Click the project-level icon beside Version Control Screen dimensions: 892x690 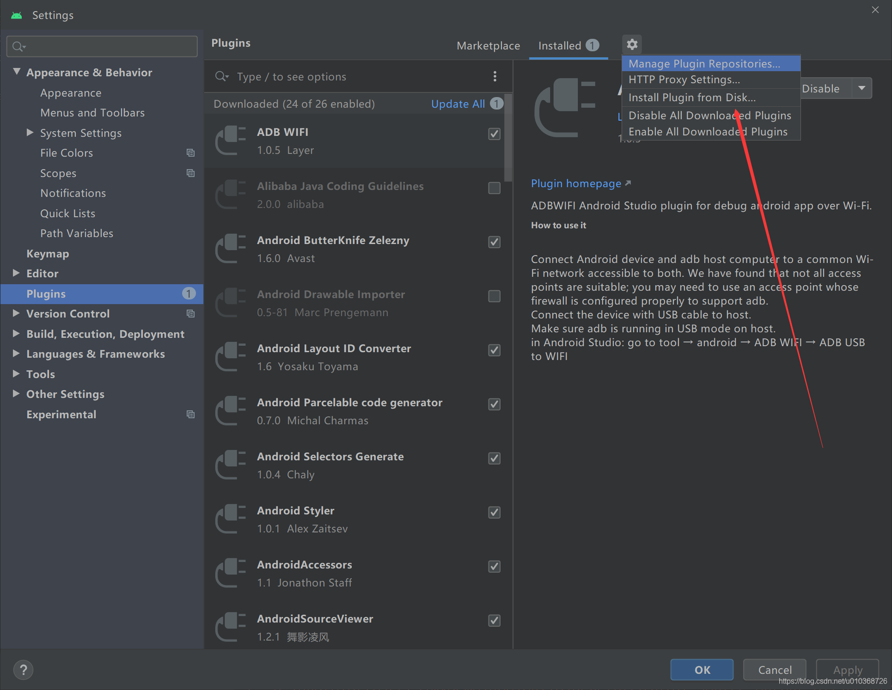[x=190, y=313]
